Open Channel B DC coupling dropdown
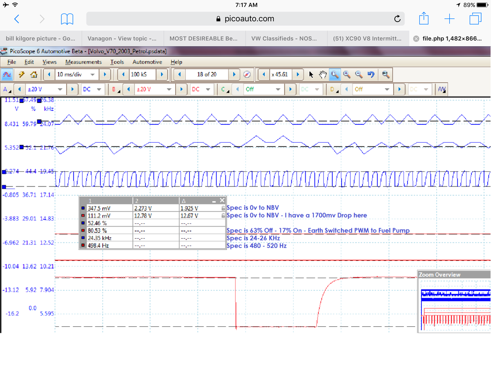The width and height of the screenshot is (491, 368). [207, 89]
